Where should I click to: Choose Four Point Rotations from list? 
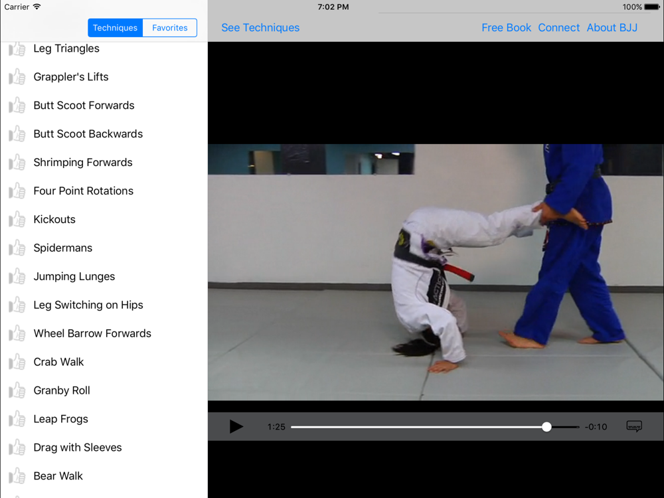[x=84, y=191]
